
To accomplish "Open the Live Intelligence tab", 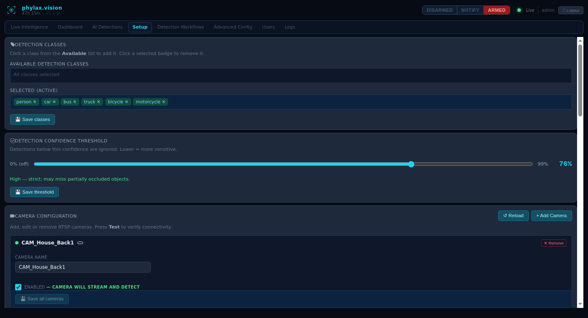I will [x=29, y=27].
